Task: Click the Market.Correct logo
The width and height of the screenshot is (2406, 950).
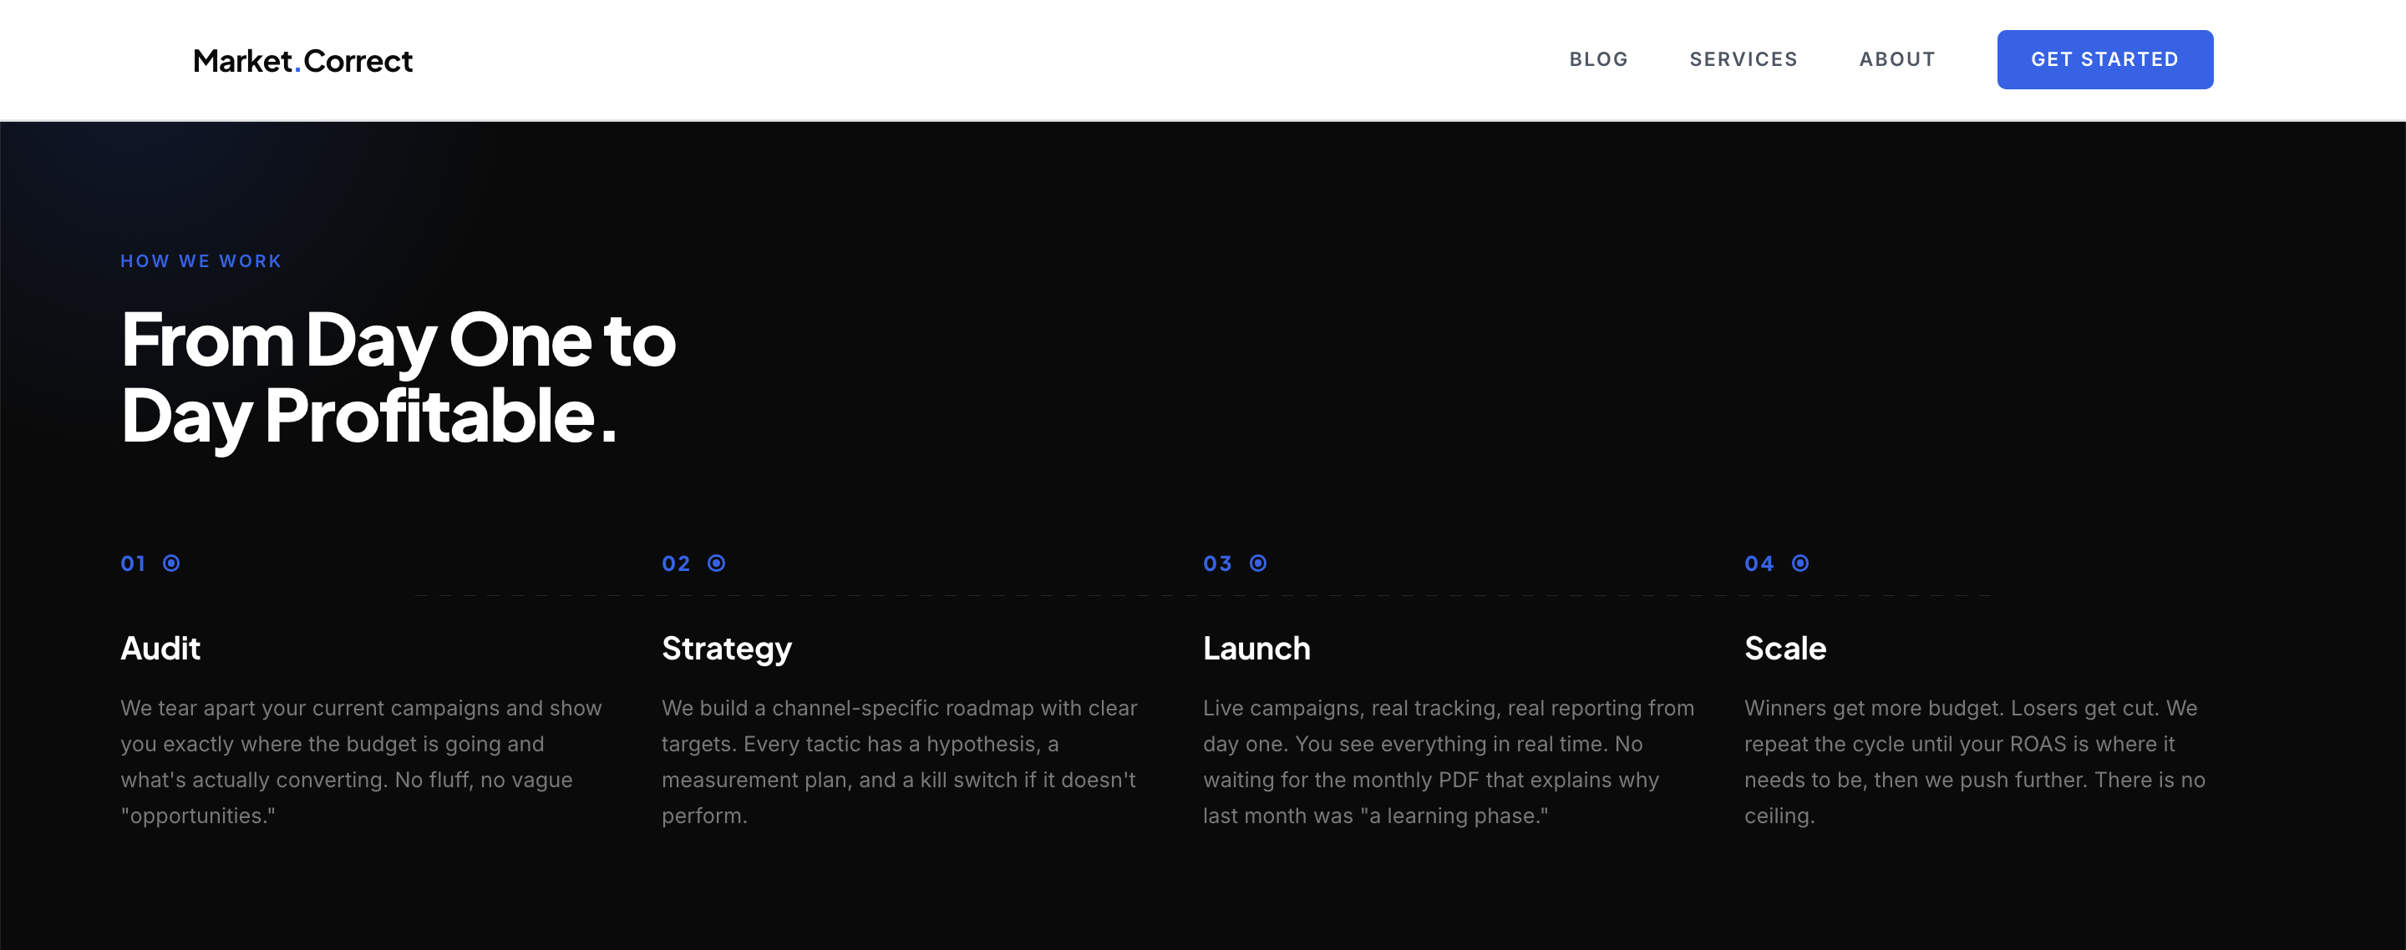Action: click(x=302, y=61)
